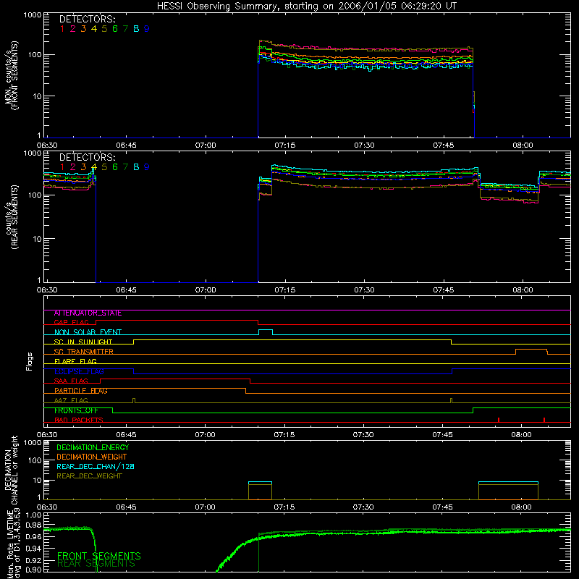This screenshot has width=579, height=579.
Task: Pick detector 1 in rear segments legend
Action: (62, 167)
